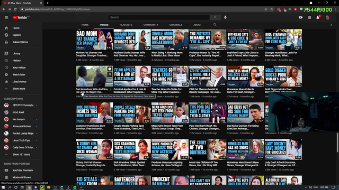Open Windows system tray hidden icons chevron
Screen dimensions: 339x190
click(x=306, y=187)
